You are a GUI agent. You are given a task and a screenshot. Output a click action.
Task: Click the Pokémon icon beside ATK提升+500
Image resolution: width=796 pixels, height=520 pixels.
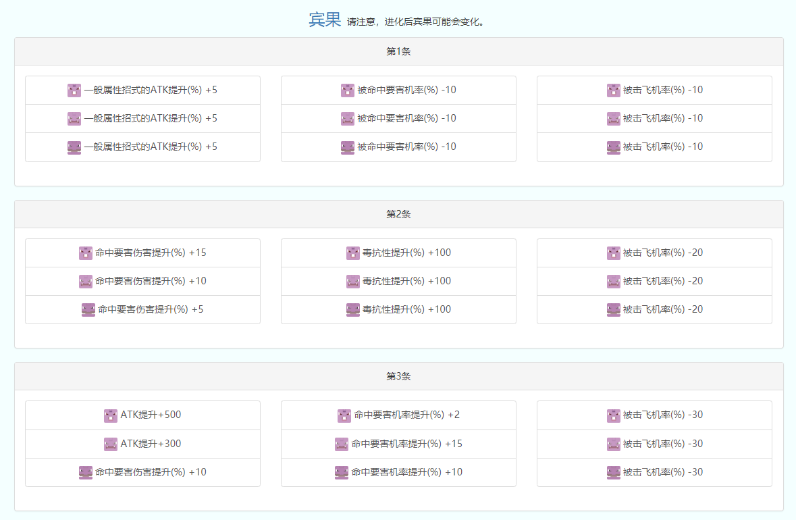[111, 415]
